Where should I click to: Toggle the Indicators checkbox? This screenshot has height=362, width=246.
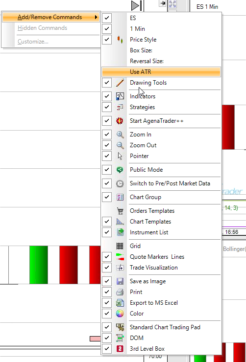click(x=107, y=96)
